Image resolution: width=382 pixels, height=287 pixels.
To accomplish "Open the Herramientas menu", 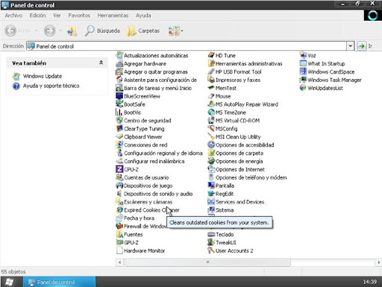I will click(x=113, y=16).
